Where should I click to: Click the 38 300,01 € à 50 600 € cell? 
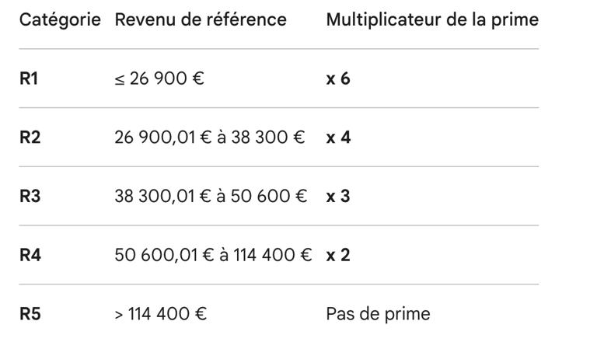[211, 196]
